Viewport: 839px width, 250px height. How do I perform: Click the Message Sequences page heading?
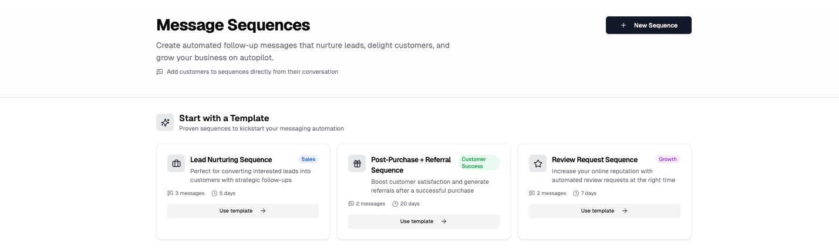[233, 25]
